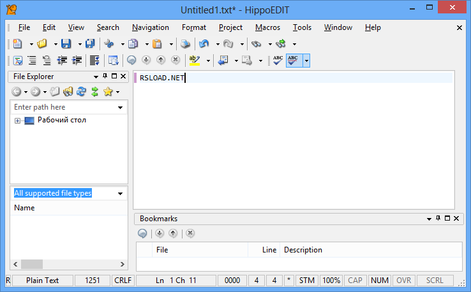Click the Copy icon in toolbar
The height and width of the screenshot is (292, 471).
click(133, 44)
